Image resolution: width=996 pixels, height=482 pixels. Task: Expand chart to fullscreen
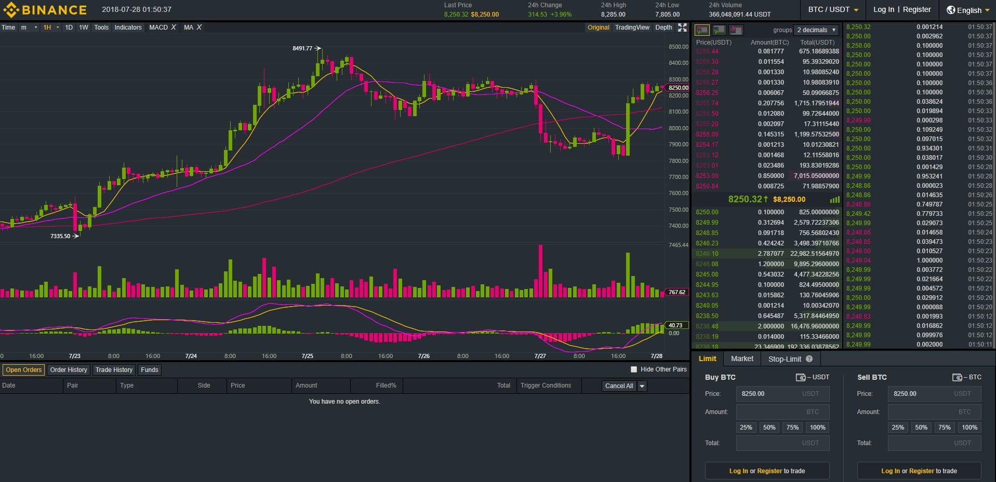[682, 27]
